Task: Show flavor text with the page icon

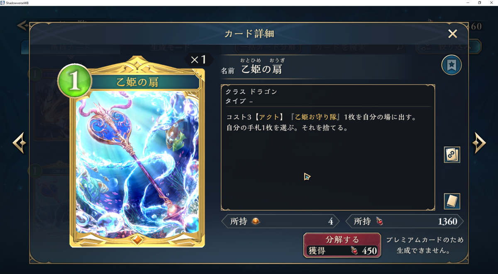Action: click(452, 201)
